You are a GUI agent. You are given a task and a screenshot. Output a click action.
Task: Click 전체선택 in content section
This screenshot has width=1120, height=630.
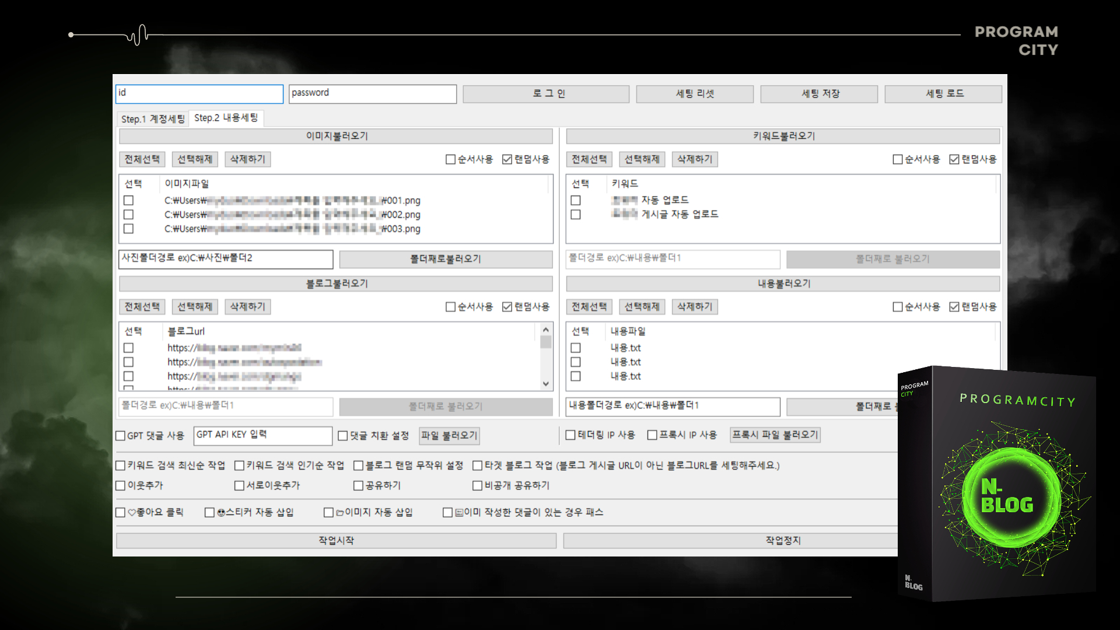pyautogui.click(x=589, y=307)
